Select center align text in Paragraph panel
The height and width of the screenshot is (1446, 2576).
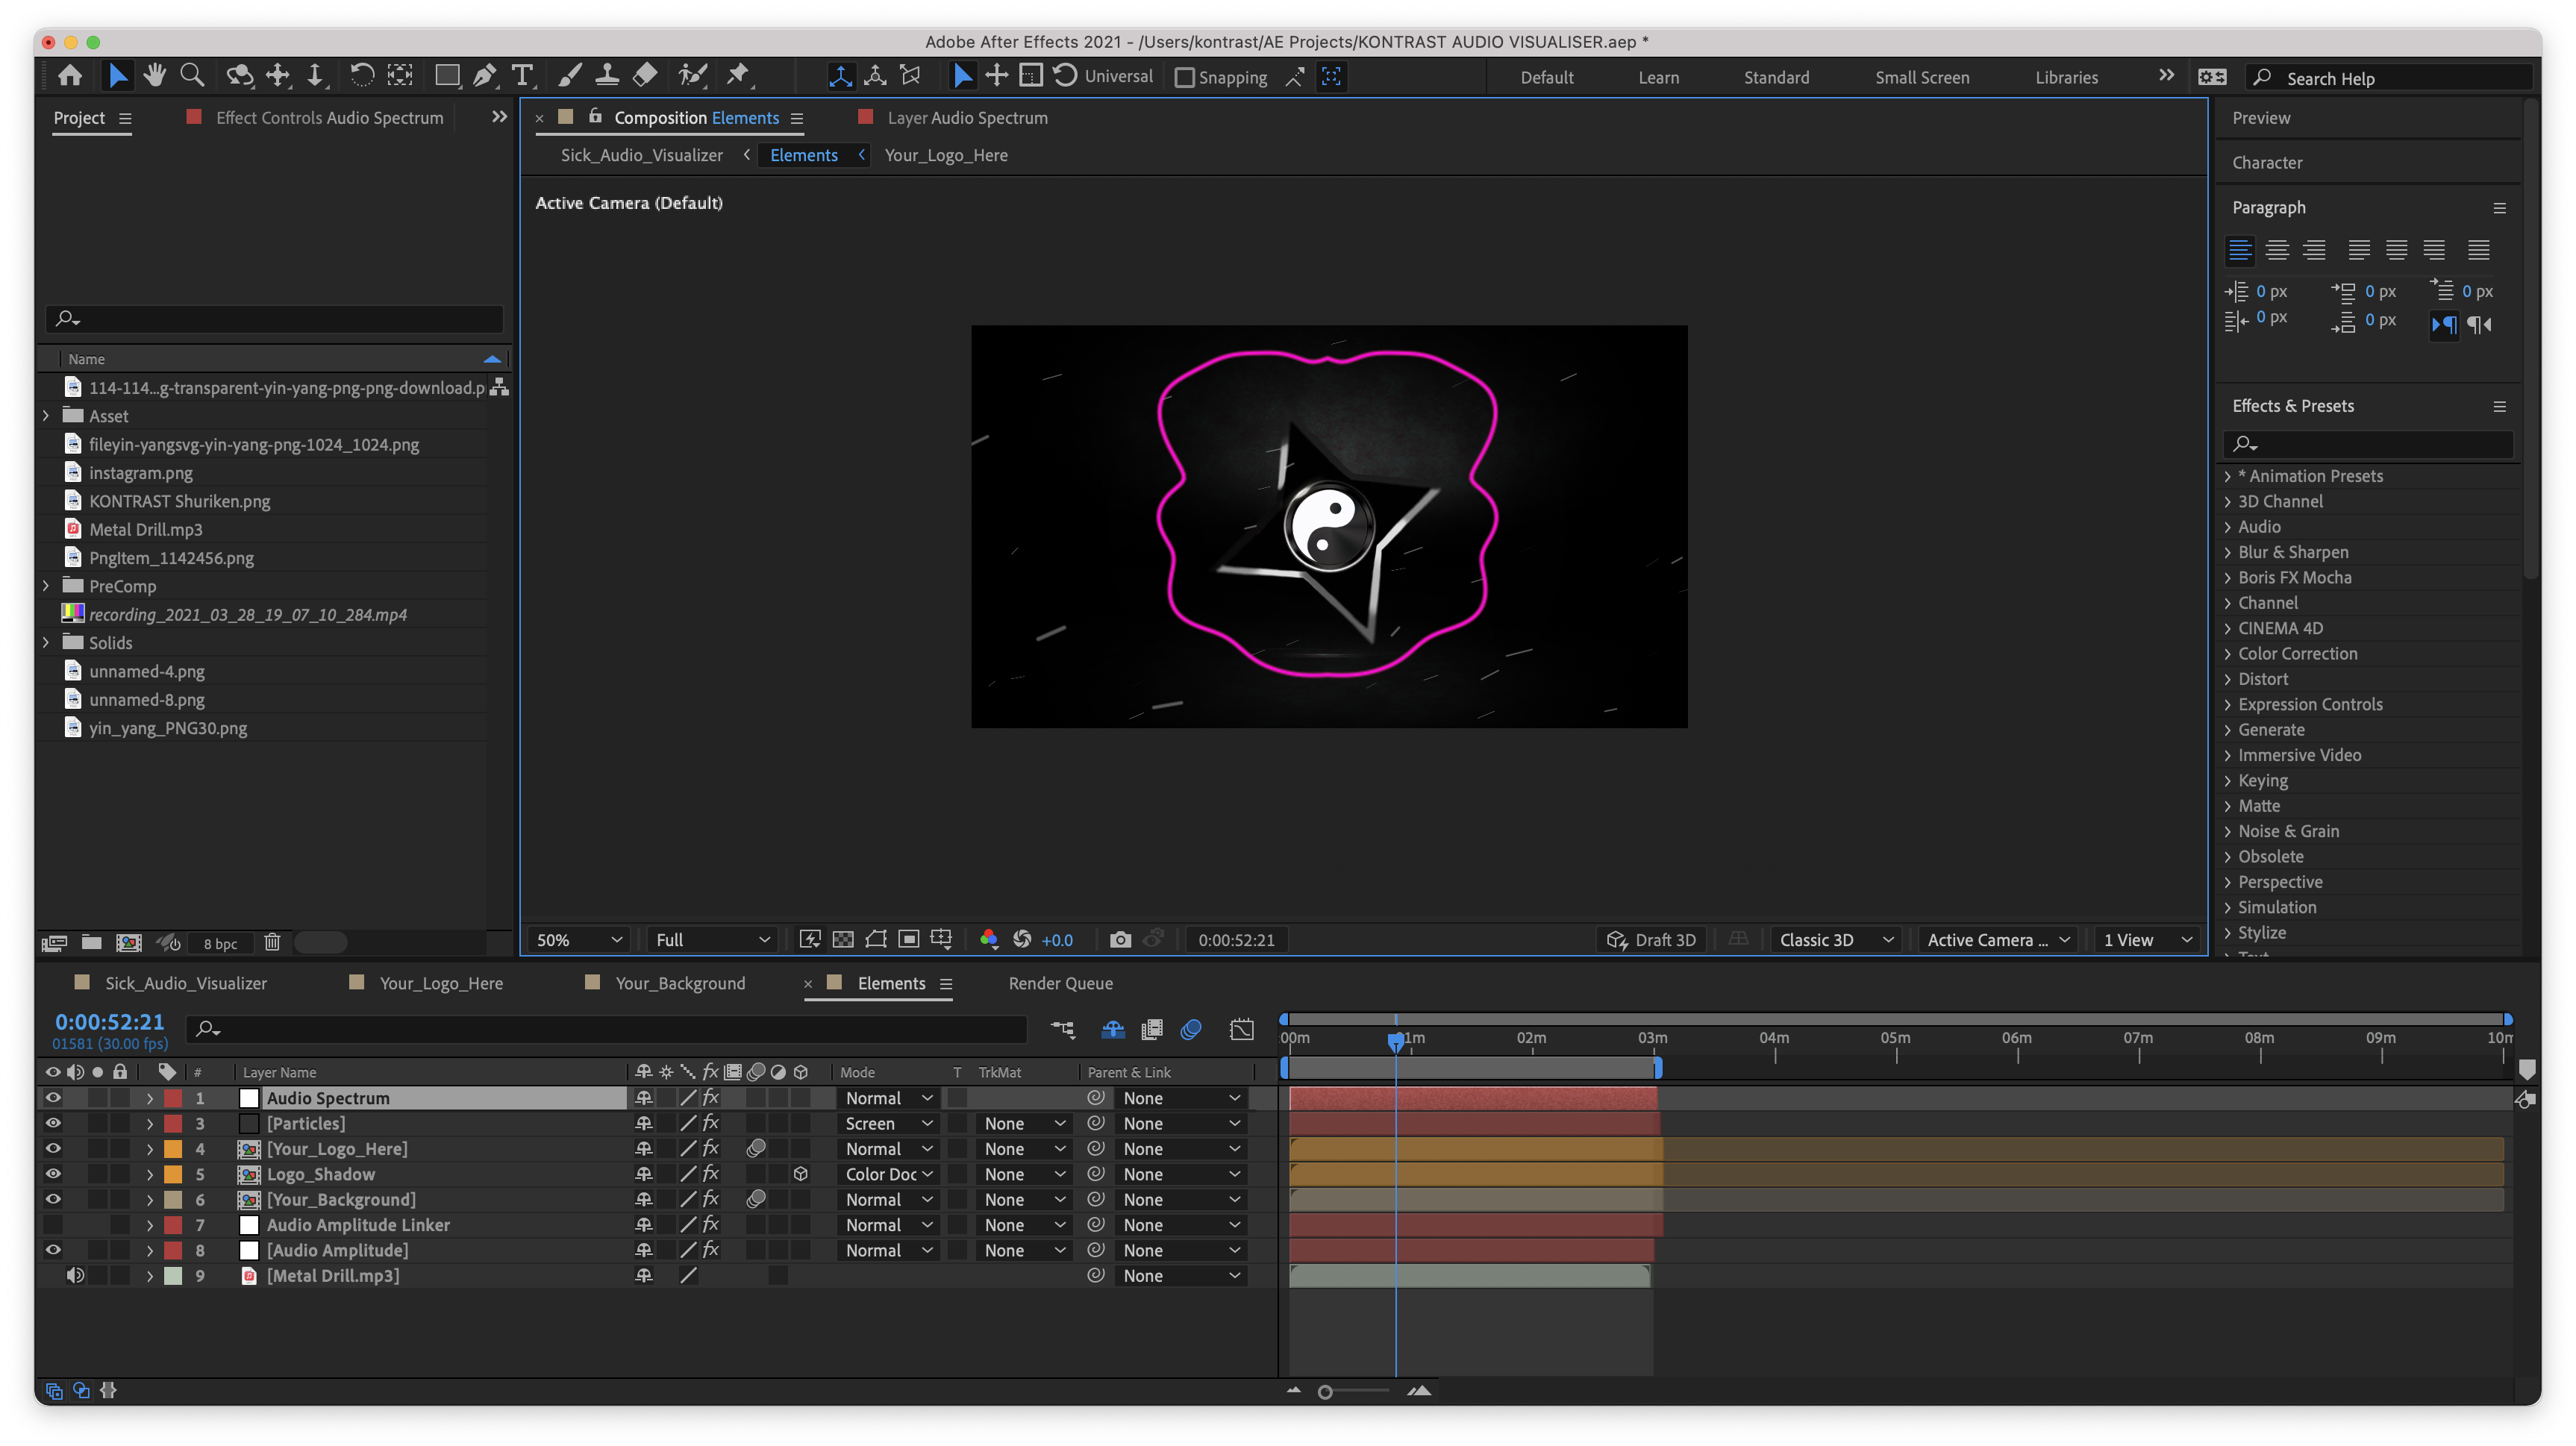(x=2277, y=250)
